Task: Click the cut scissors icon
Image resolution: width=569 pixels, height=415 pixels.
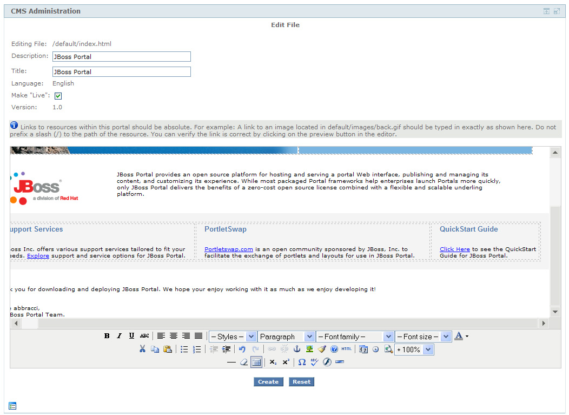Action: (142, 350)
